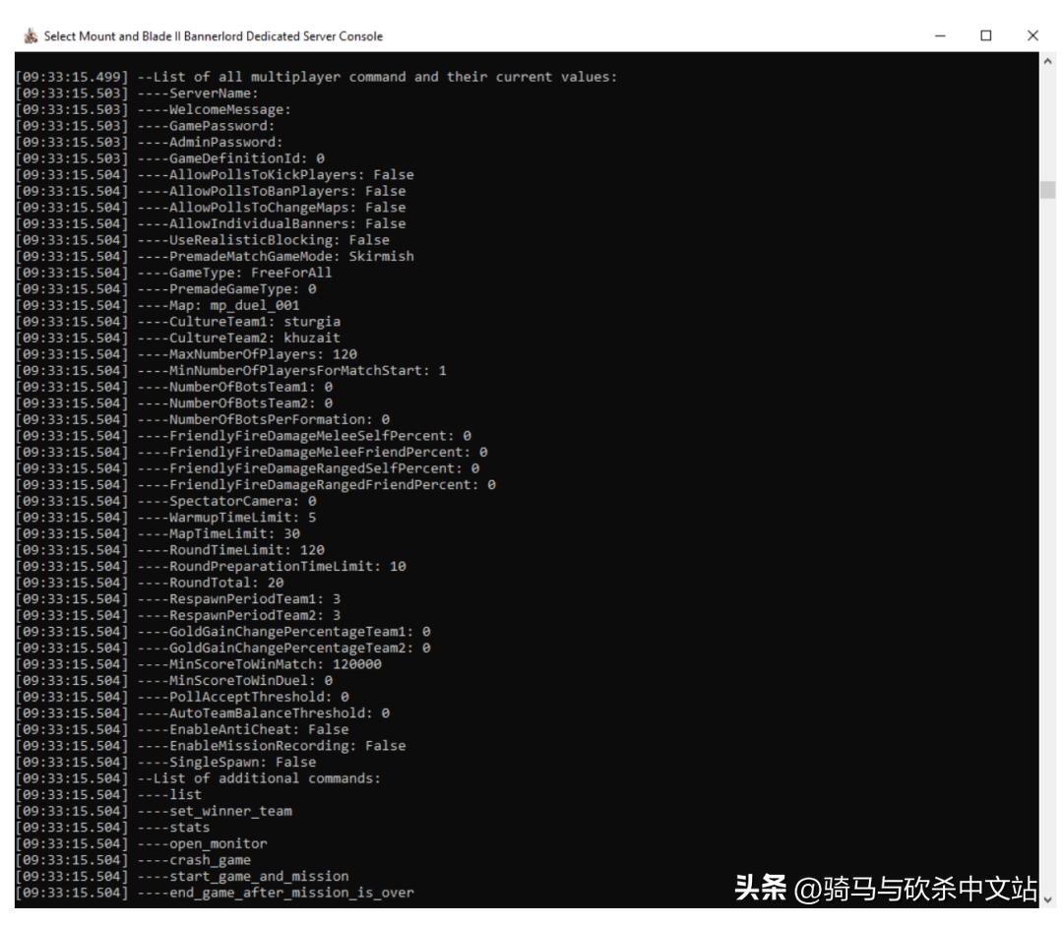1063x927 pixels.
Task: Click RoundTimeLimit: 120 line
Action: click(x=169, y=549)
